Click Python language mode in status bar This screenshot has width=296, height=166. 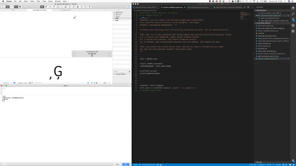278,165
